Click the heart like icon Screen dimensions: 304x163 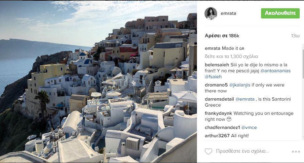209,151
